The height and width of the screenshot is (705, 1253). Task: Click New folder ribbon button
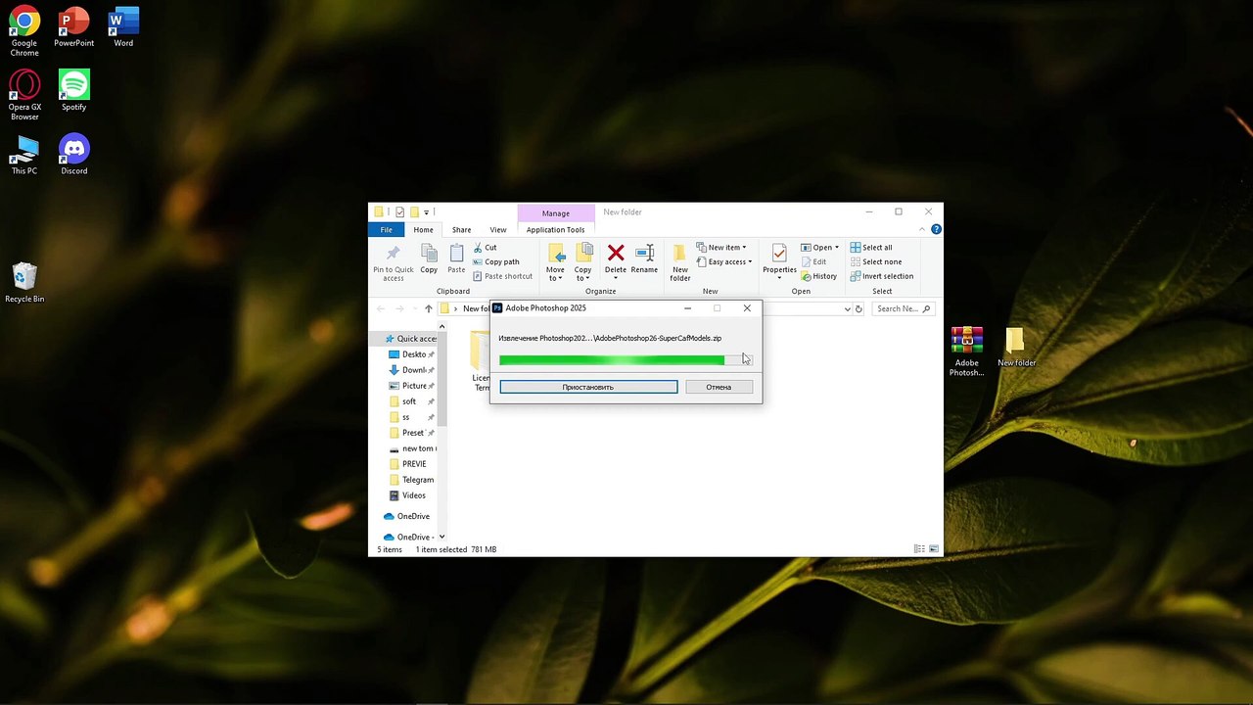(x=680, y=262)
